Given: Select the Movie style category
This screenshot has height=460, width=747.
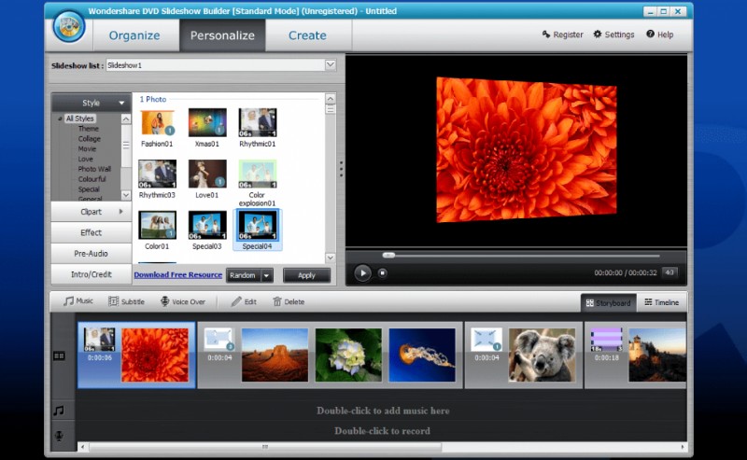Looking at the screenshot, I should tap(87, 148).
